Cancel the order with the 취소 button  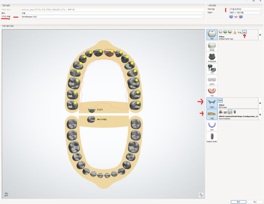255,202
